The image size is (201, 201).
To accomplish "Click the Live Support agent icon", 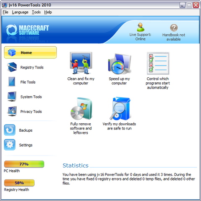I will (x=140, y=27).
